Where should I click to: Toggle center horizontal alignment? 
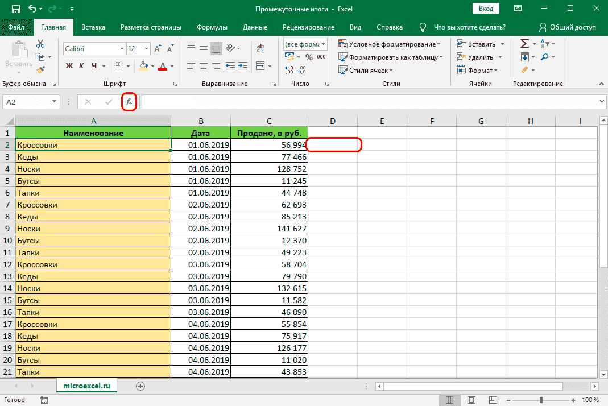point(203,65)
